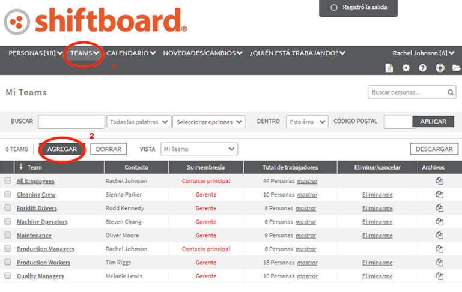Click the BORRAR button
The height and width of the screenshot is (292, 462).
coord(108,149)
